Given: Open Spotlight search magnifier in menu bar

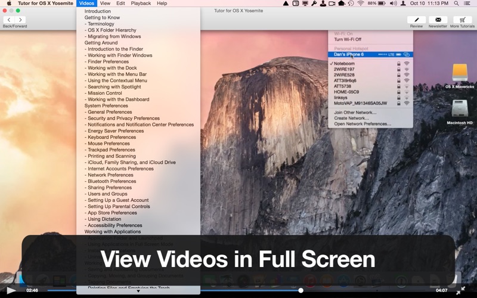Looking at the screenshot, I should 457,4.
